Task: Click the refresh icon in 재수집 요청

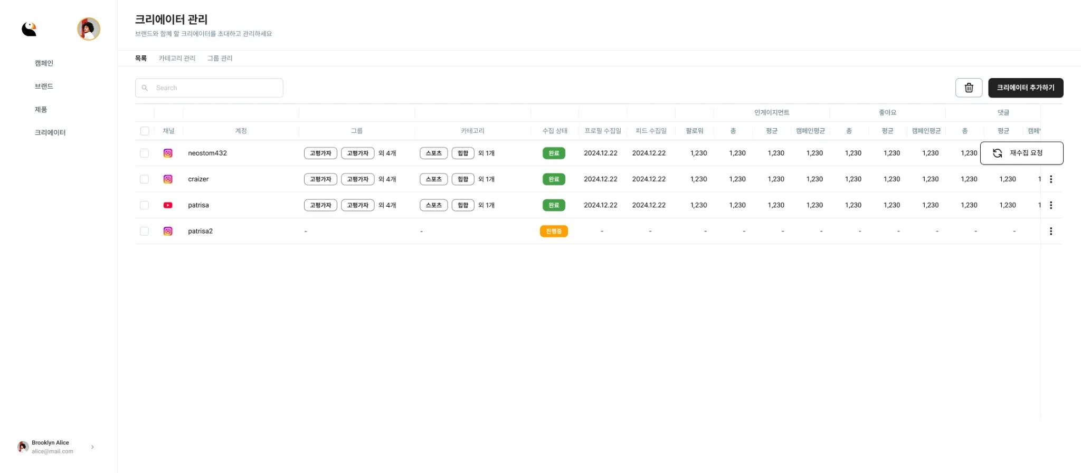Action: pyautogui.click(x=997, y=153)
